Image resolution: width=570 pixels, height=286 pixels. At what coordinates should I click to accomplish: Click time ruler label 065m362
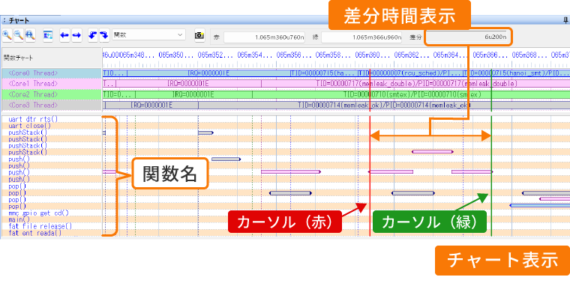(x=412, y=55)
